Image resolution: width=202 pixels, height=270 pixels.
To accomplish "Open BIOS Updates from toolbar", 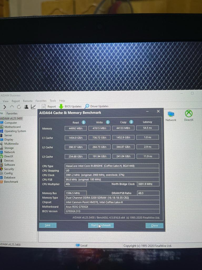I will 70,106.
